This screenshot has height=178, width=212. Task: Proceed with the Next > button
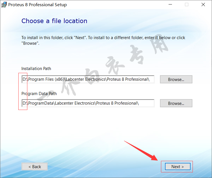point(178,167)
